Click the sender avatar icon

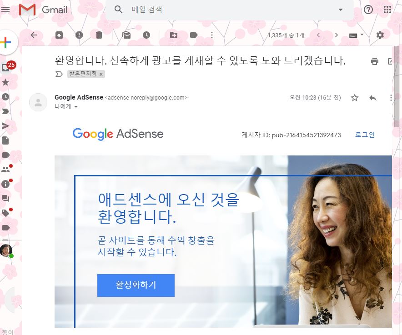coord(38,102)
